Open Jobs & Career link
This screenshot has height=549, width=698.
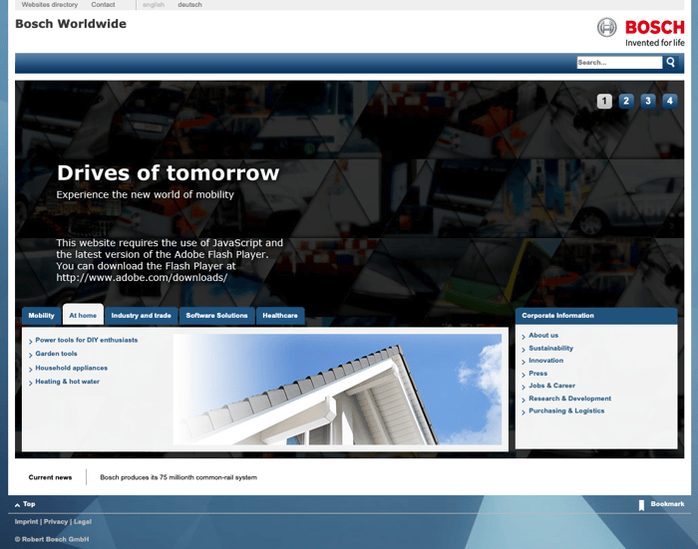click(x=551, y=386)
